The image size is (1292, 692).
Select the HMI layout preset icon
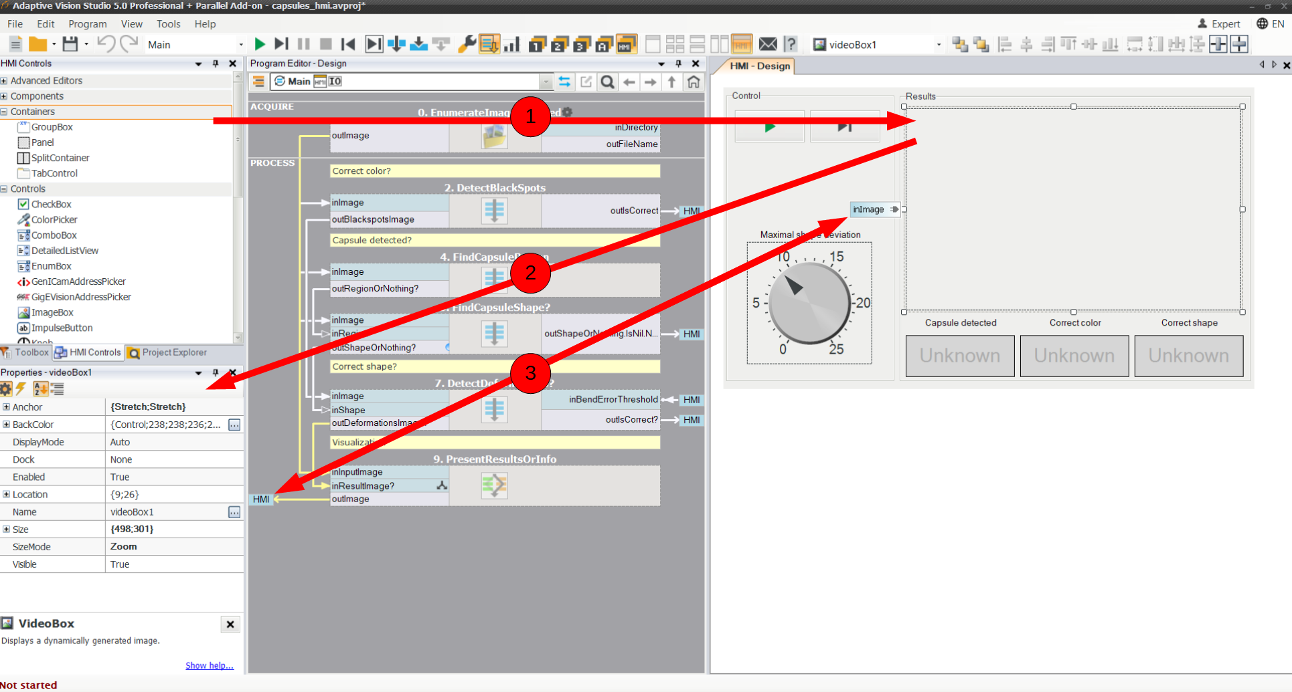[x=627, y=44]
